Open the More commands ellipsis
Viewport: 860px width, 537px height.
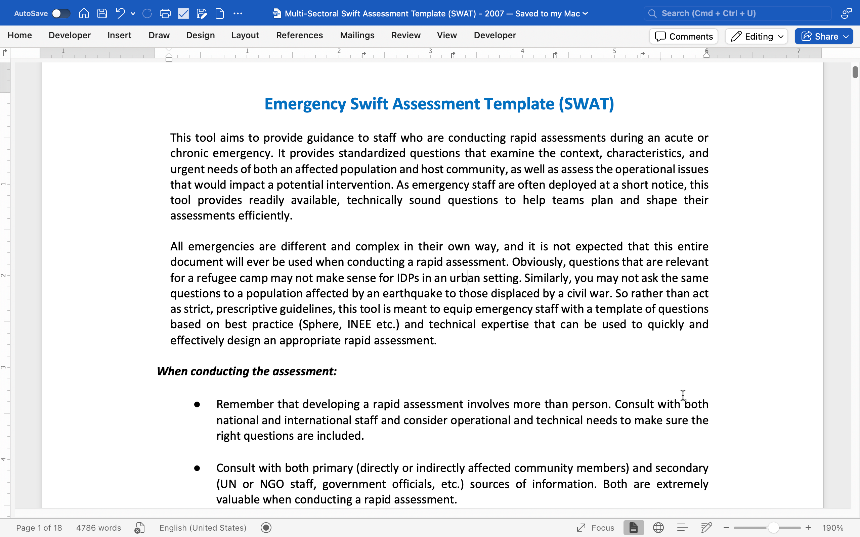[238, 13]
